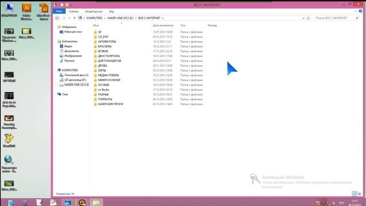The width and height of the screenshot is (366, 206).
Task: Open Explorer help icon
Action: [x=361, y=11]
